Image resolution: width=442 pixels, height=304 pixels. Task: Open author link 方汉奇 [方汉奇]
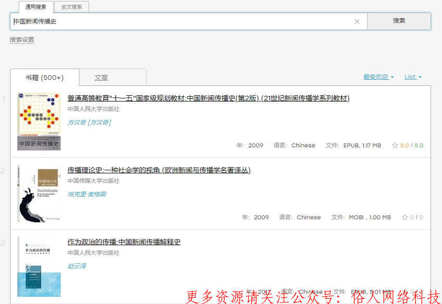click(89, 122)
